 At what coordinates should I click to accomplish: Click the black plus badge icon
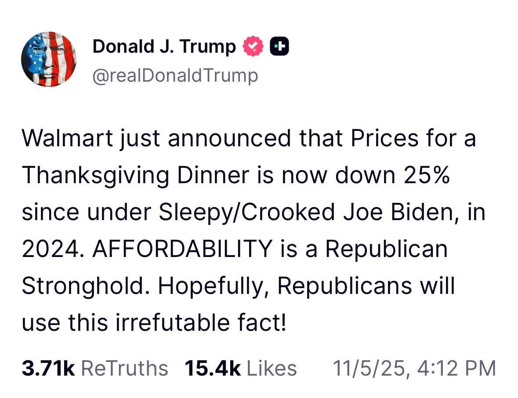(280, 47)
